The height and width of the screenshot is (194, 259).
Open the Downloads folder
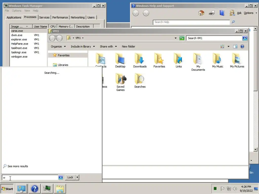click(140, 60)
